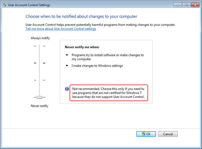
Task: Minimize the User Account Control Settings window
Action: [x=178, y=5]
